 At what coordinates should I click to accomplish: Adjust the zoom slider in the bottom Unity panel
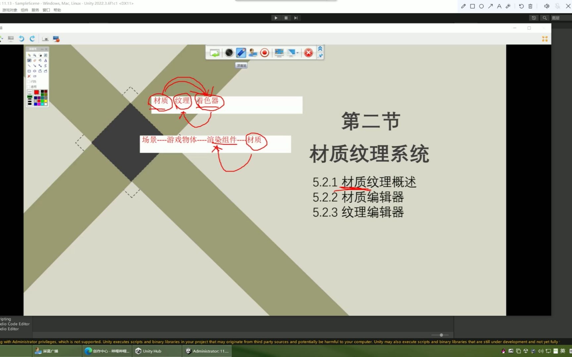pyautogui.click(x=441, y=335)
